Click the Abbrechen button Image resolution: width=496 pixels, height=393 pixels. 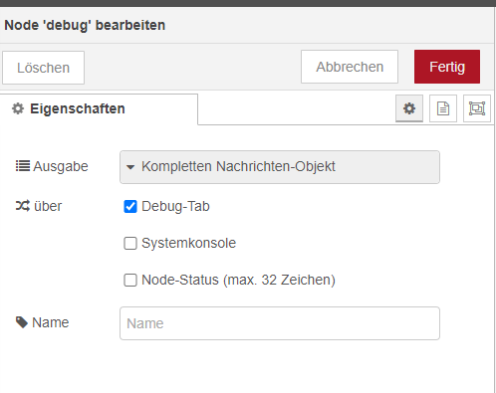tap(350, 67)
